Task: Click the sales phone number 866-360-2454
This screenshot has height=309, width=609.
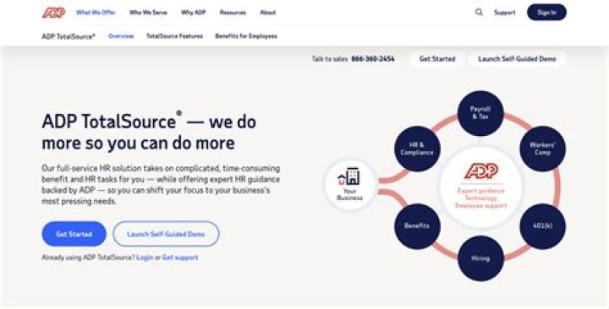Action: (373, 59)
